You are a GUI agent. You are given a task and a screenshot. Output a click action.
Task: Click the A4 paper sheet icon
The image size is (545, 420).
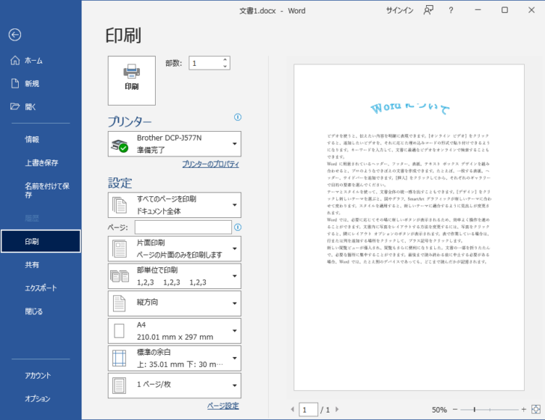click(x=119, y=331)
